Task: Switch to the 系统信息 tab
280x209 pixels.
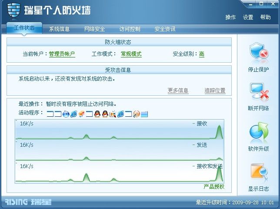Action: pyautogui.click(x=59, y=29)
